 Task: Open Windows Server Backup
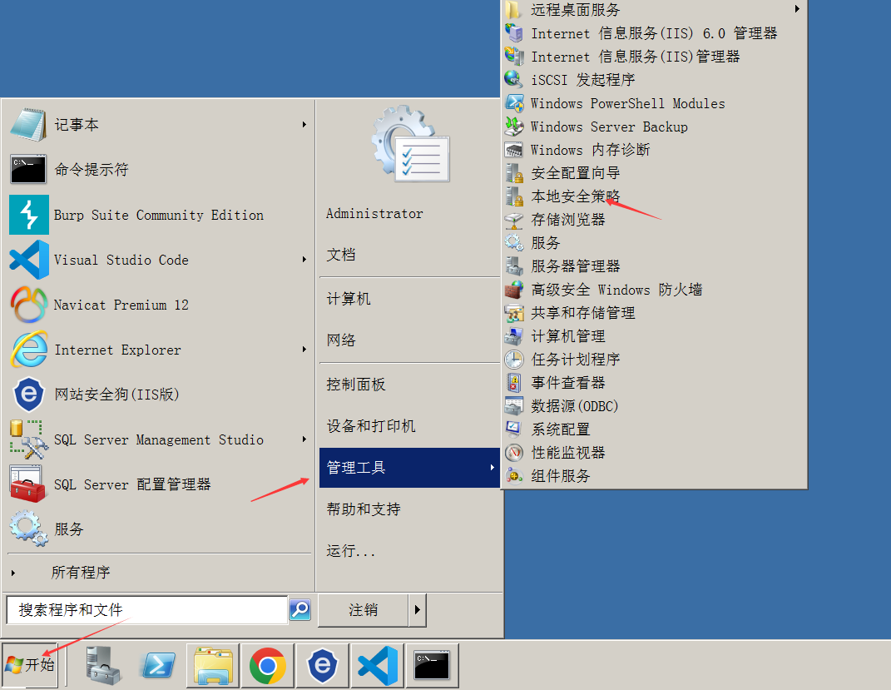tap(653, 127)
